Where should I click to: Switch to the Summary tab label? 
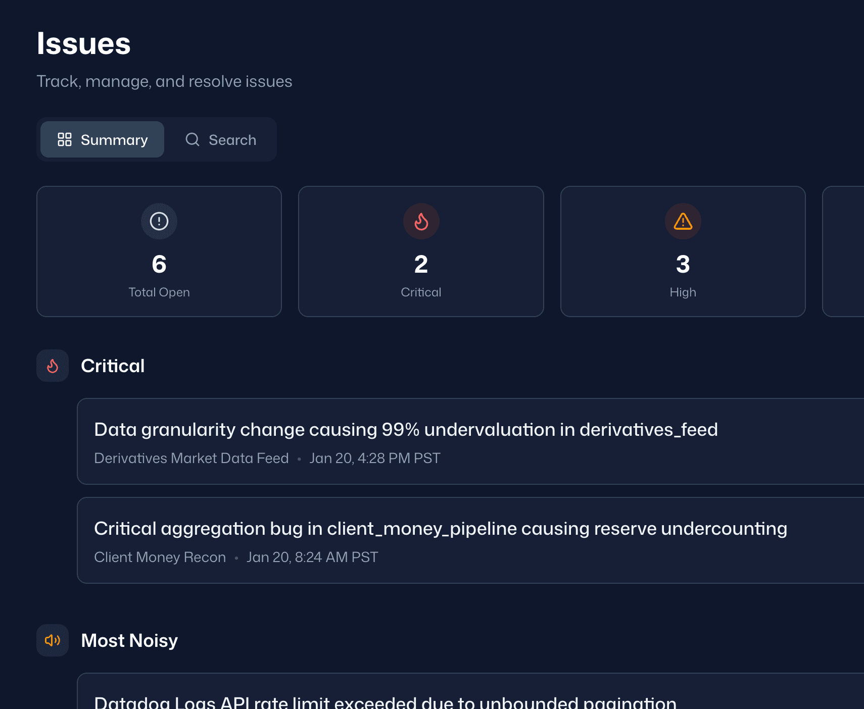pyautogui.click(x=114, y=140)
